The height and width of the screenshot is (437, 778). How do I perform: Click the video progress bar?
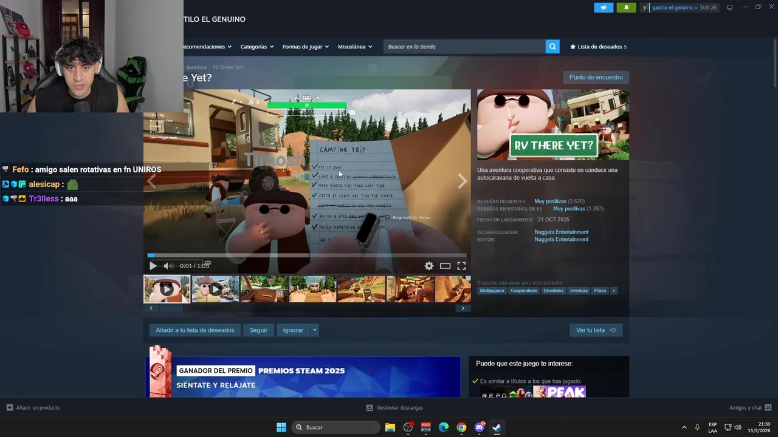point(307,256)
